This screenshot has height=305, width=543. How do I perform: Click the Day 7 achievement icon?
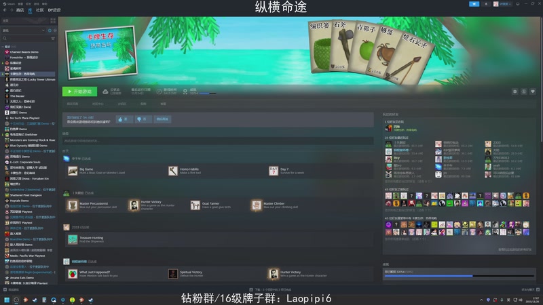[x=274, y=171]
